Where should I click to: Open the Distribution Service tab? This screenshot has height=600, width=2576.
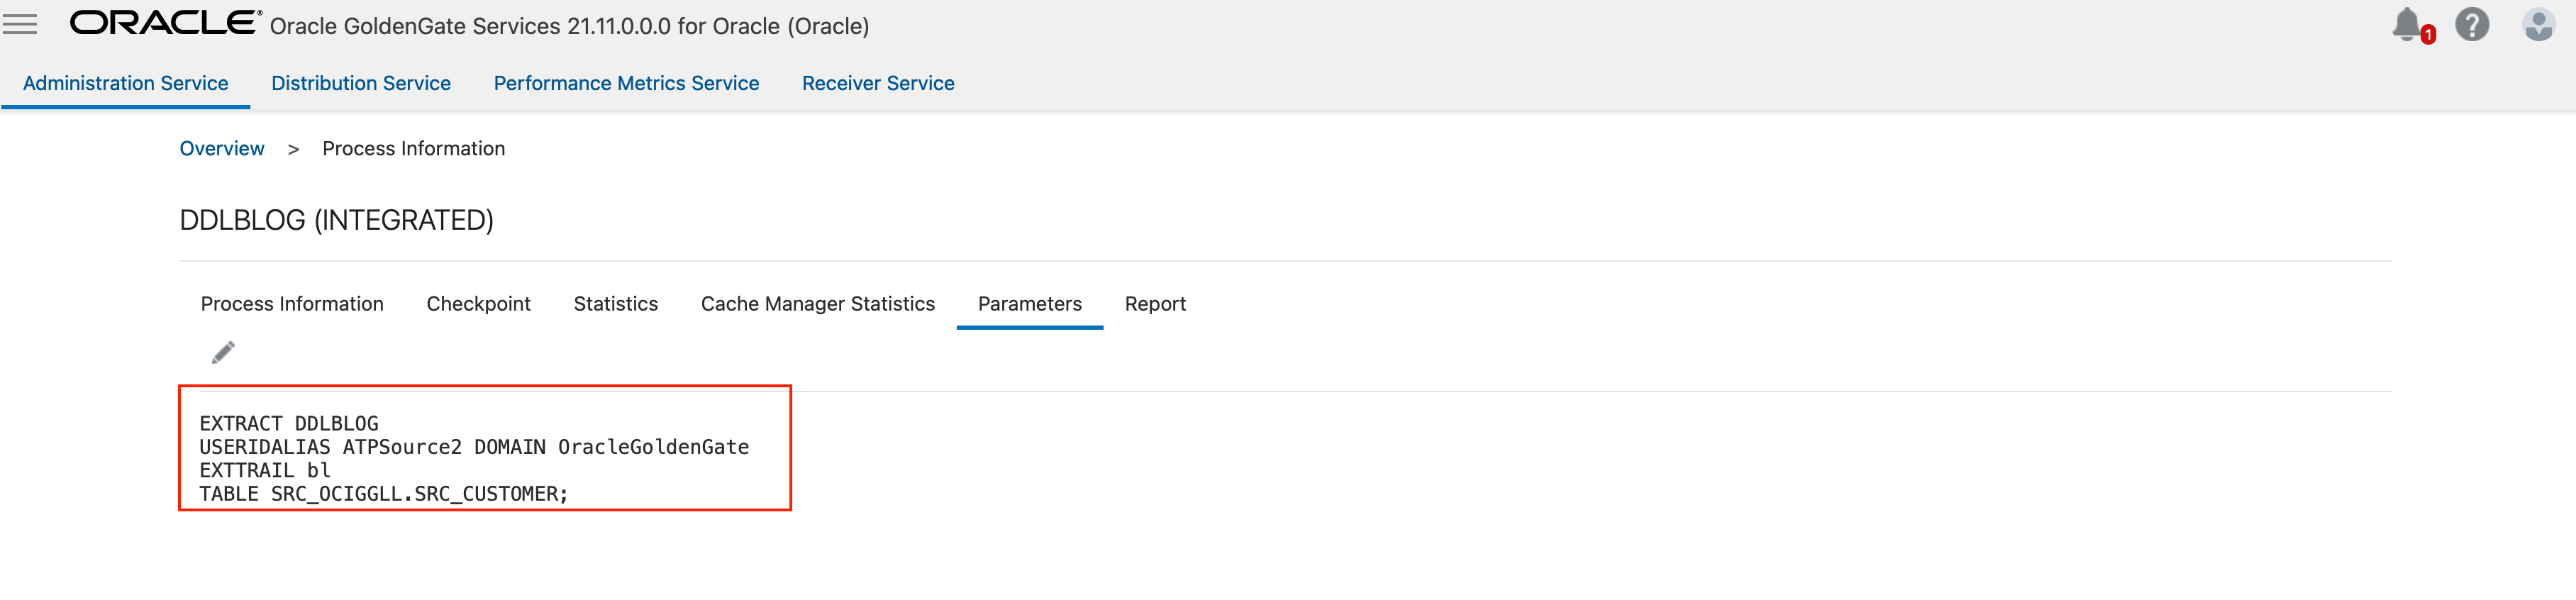pyautogui.click(x=361, y=83)
